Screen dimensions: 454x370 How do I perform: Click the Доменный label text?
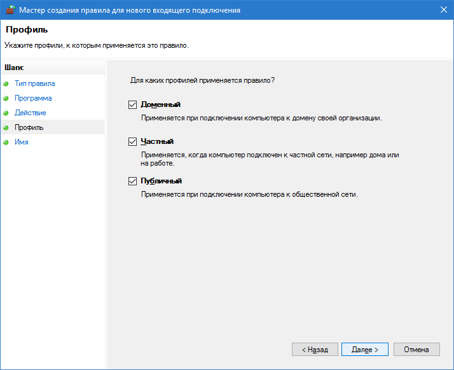point(161,104)
